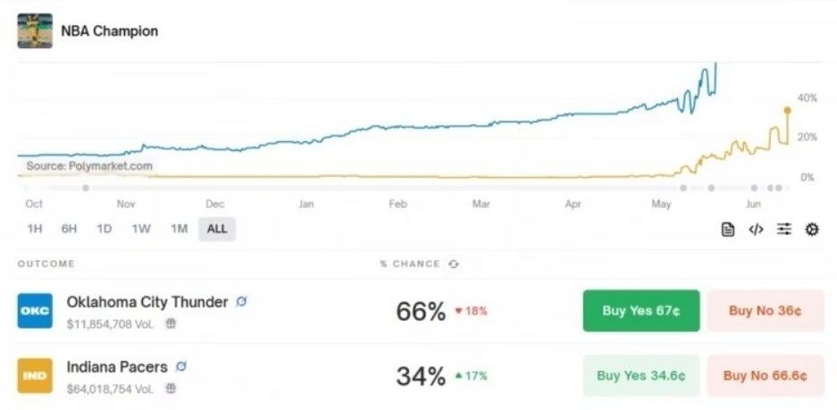Click the OKC team logo
This screenshot has height=410, width=837.
tap(35, 311)
